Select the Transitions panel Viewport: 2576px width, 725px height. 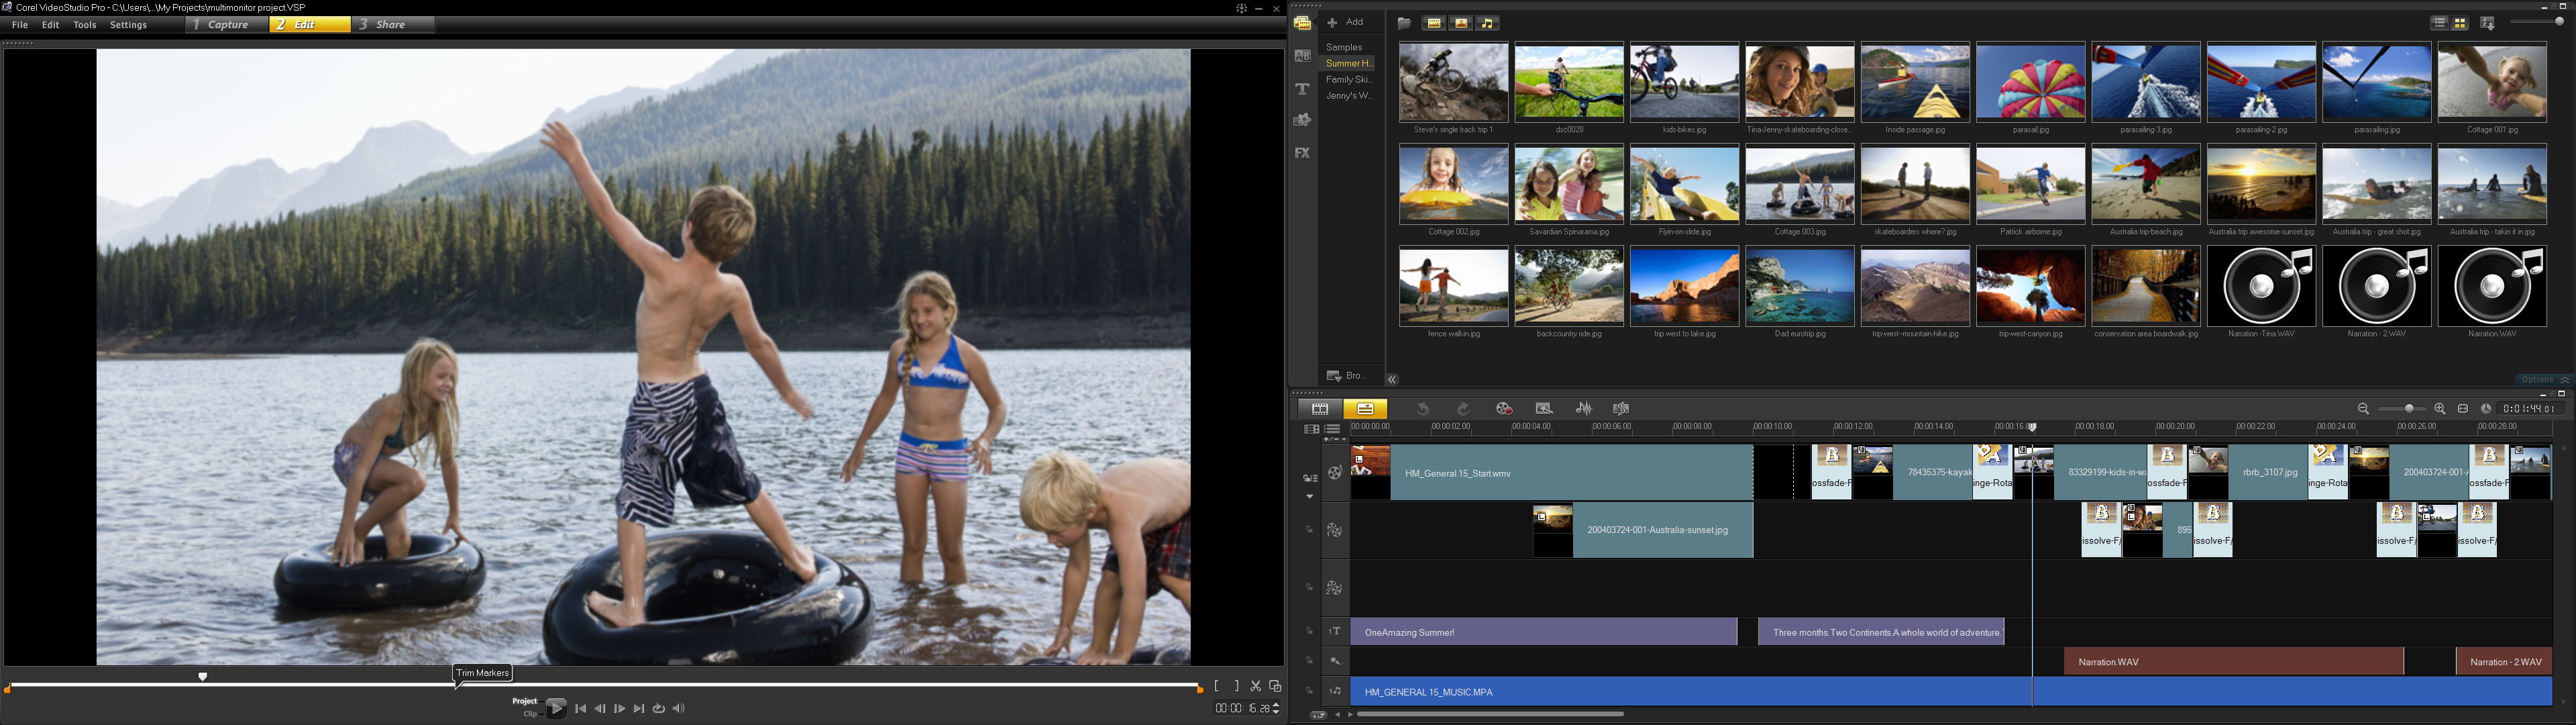(1302, 57)
